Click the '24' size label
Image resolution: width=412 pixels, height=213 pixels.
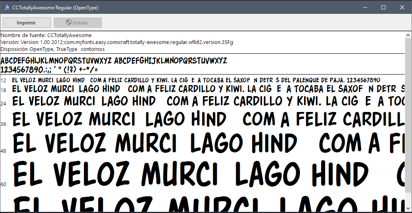pos(3,104)
